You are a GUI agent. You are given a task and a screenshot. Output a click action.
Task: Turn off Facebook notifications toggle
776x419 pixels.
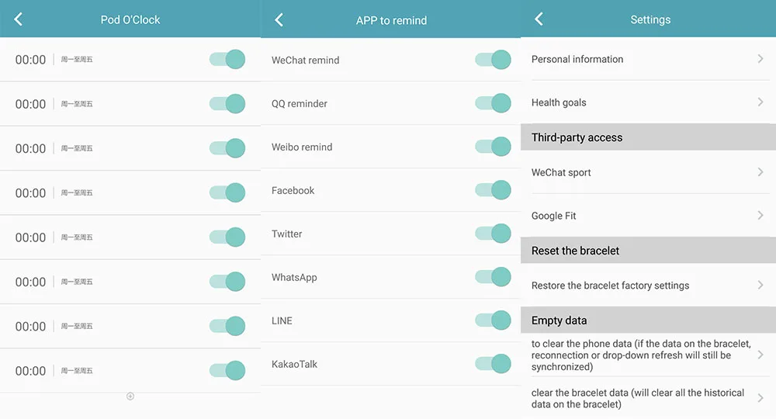pyautogui.click(x=493, y=190)
